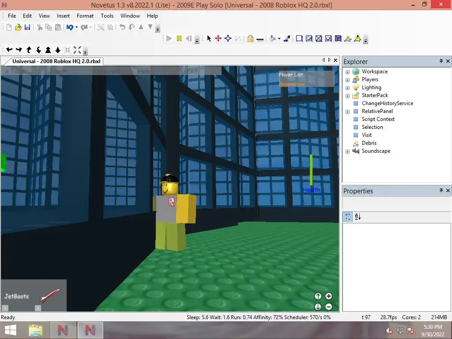Open the Redo history dropdown arrow
The image size is (452, 339).
pyautogui.click(x=90, y=27)
